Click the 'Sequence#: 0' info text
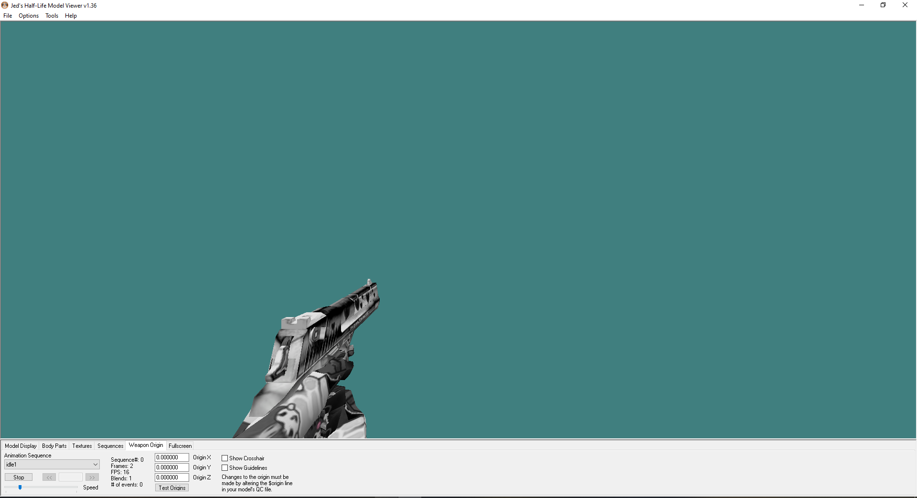The width and height of the screenshot is (917, 498). 127,460
